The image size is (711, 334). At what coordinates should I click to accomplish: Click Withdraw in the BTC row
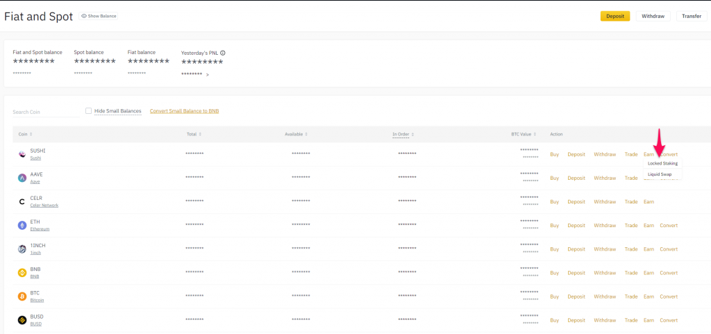[605, 297]
